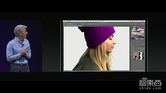This screenshot has width=166, height=93.
Task: Click the Levels adjustment layer thumbnail
Action: click(136, 54)
